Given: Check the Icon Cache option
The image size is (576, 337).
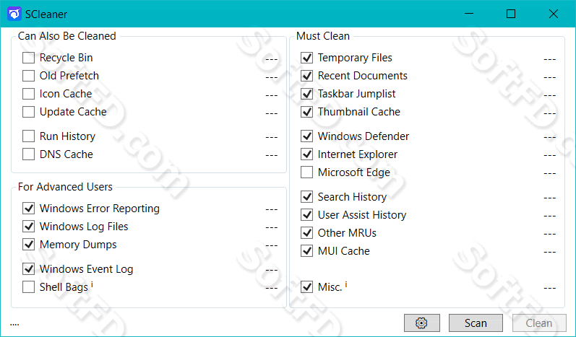Looking at the screenshot, I should (29, 94).
